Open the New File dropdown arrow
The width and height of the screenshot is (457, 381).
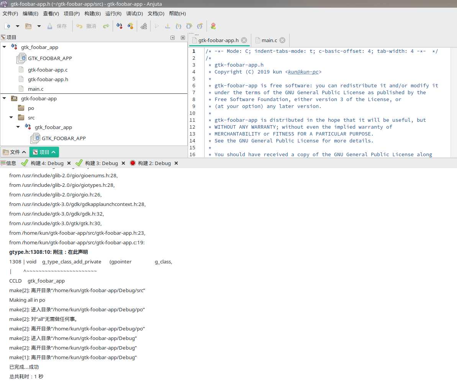point(18,26)
